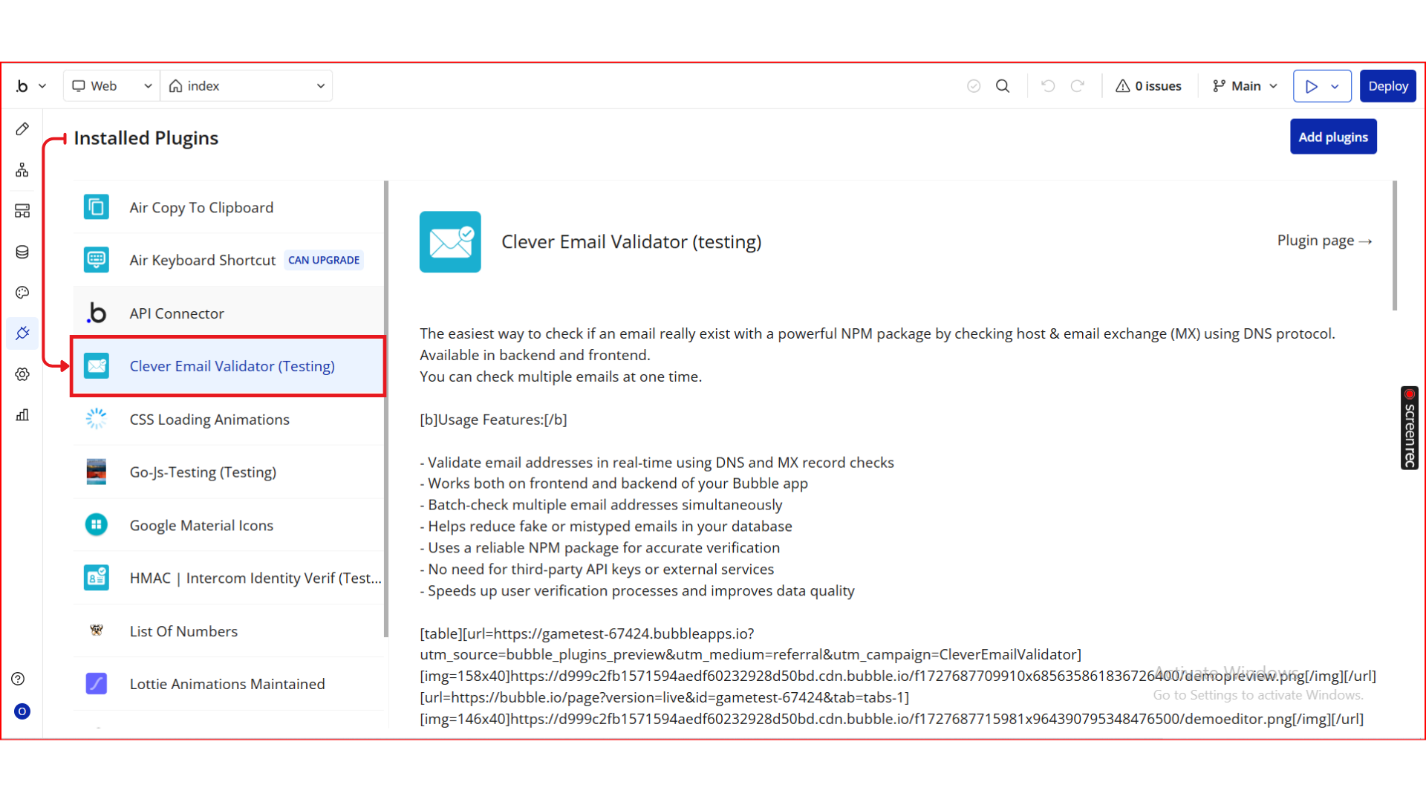Open the index page selector dropdown

(x=247, y=86)
